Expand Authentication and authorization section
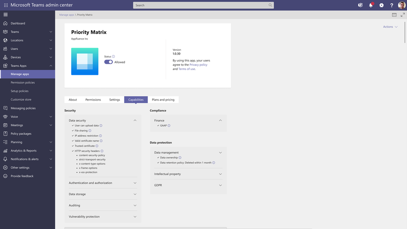Viewport: 407px width, 229px height. point(135,183)
